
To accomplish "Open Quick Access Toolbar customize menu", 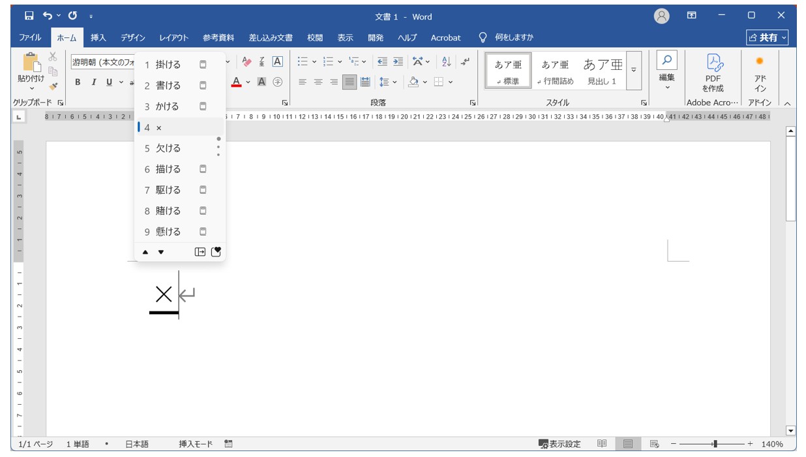I will (x=91, y=16).
